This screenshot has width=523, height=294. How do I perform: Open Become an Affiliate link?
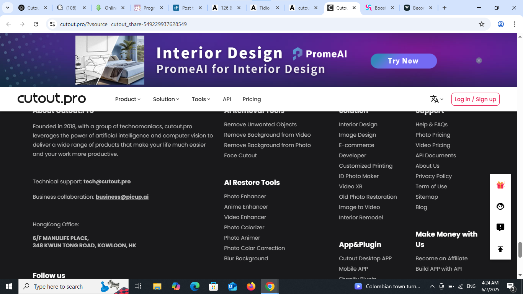tap(441, 258)
